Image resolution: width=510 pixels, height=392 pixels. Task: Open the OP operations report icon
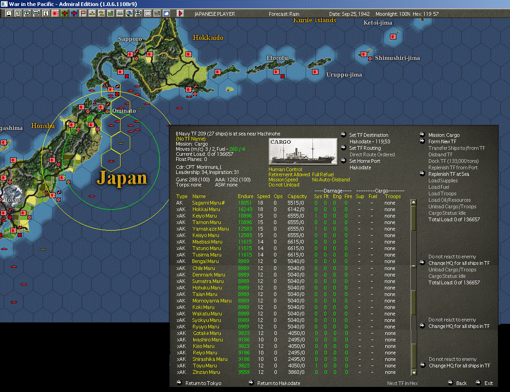[x=148, y=13]
